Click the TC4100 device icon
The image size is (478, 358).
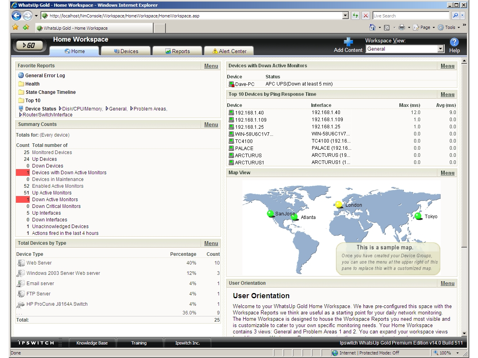coord(231,141)
